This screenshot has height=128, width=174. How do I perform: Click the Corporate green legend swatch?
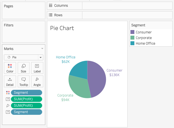coord(133,38)
